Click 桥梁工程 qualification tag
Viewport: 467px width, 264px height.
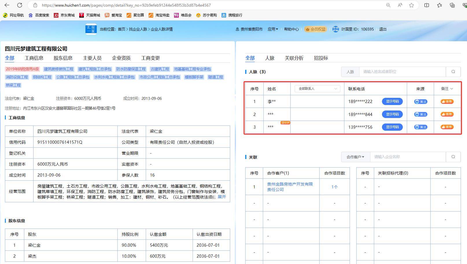tap(13, 85)
